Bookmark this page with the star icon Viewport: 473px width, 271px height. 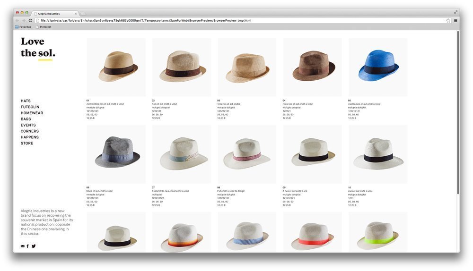click(x=448, y=21)
